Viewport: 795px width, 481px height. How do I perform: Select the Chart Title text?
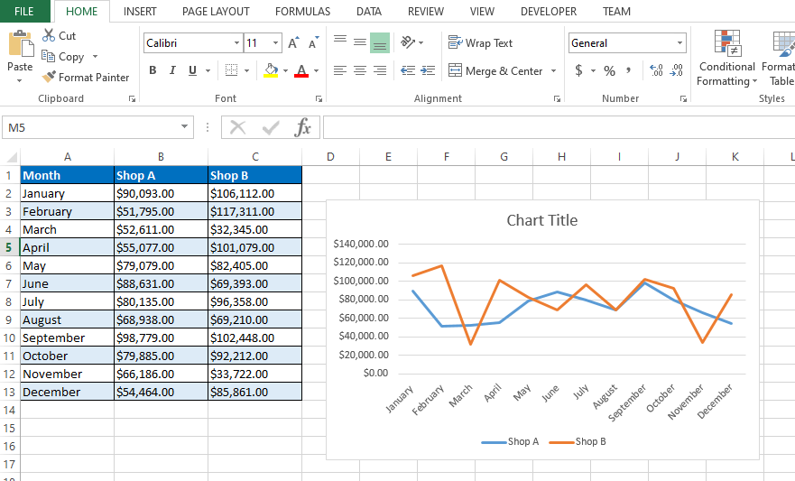[541, 220]
